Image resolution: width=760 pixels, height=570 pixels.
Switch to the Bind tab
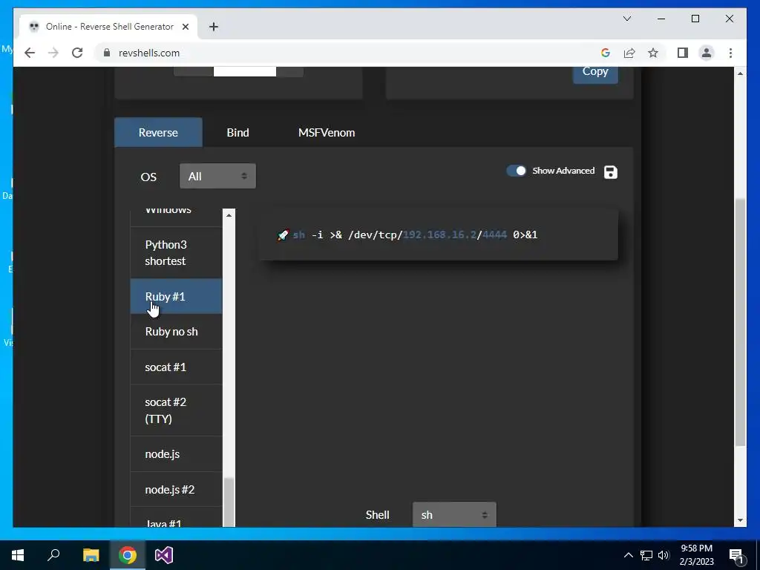238,132
